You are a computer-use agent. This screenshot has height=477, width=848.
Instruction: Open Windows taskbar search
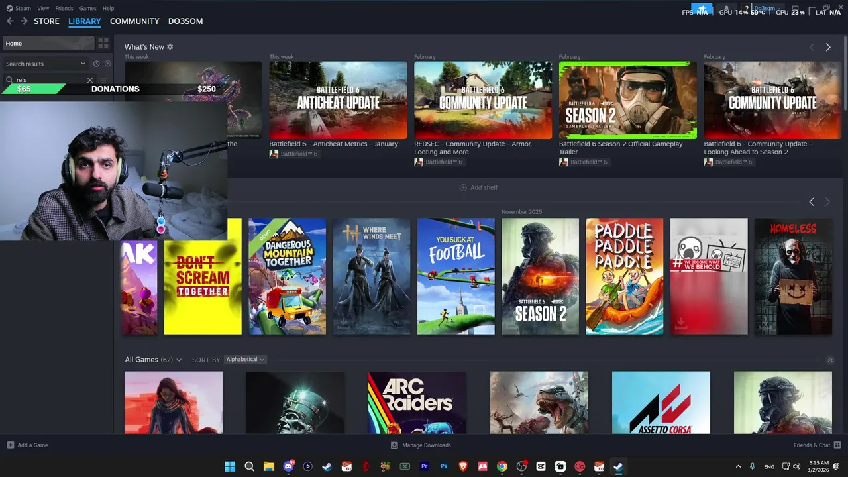pos(249,466)
